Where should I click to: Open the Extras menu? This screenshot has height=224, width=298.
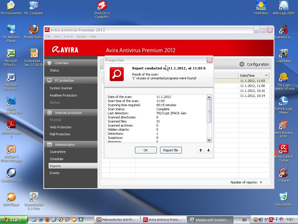click(x=68, y=36)
